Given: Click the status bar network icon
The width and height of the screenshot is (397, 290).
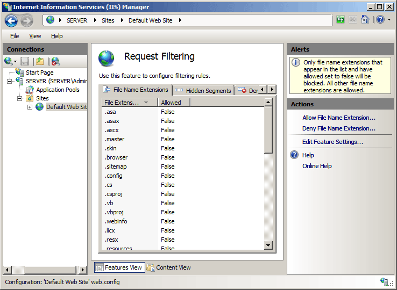Looking at the screenshot, I should click(384, 281).
